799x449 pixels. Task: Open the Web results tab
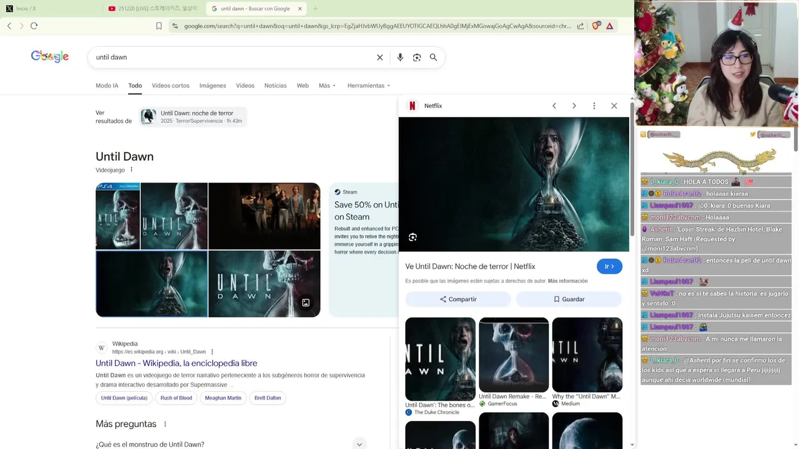(303, 85)
